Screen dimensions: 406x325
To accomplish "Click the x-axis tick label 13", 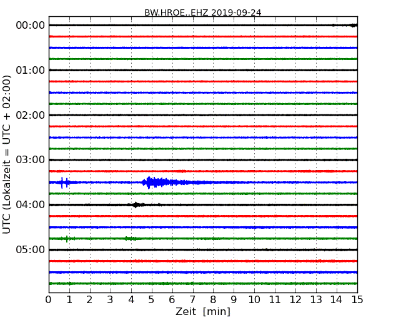I will (x=316, y=300).
